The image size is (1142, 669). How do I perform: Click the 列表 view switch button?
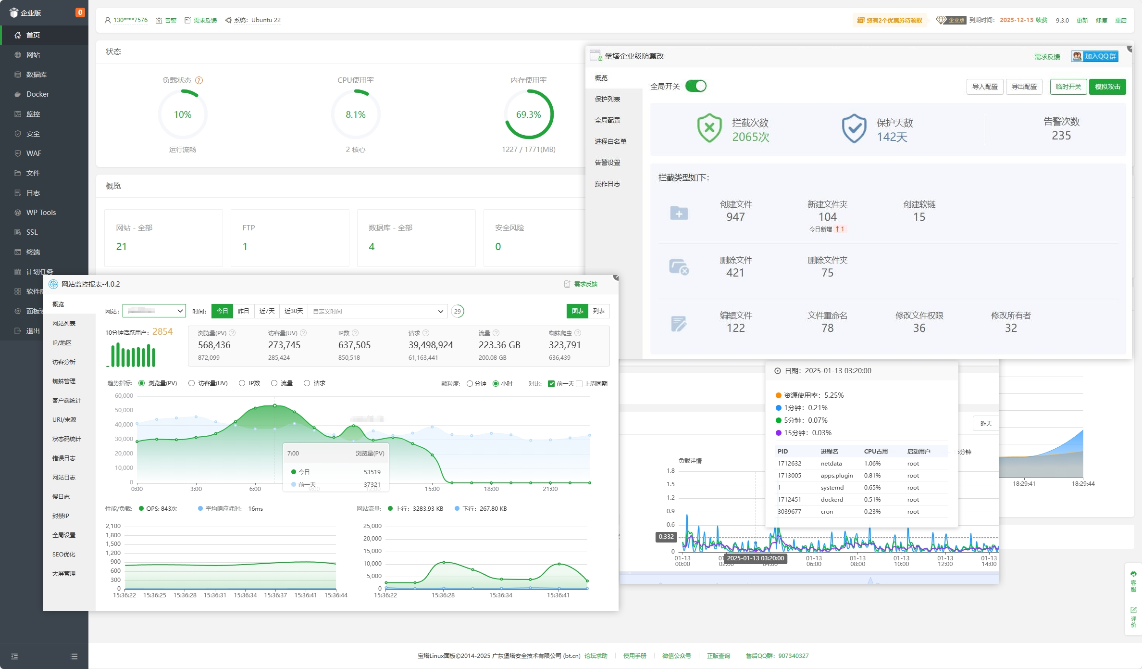point(599,311)
